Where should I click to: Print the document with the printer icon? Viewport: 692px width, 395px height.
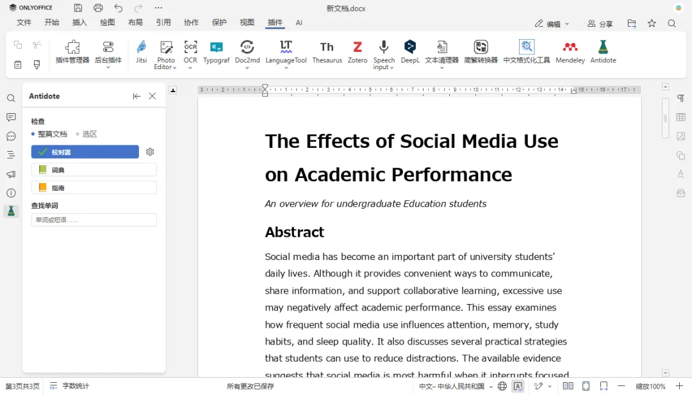(x=98, y=8)
